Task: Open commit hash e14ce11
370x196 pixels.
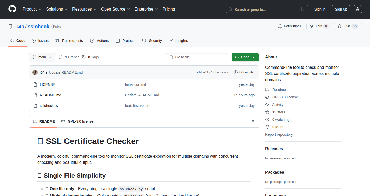Action: [202, 72]
